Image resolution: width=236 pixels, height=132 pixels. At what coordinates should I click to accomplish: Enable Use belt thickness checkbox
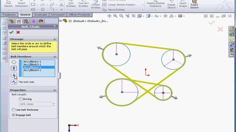pos(13,110)
